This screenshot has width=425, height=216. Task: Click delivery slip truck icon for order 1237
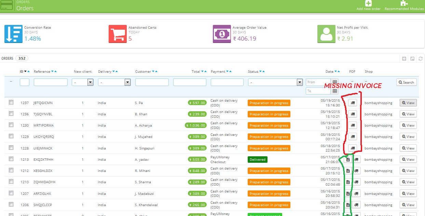[353, 102]
